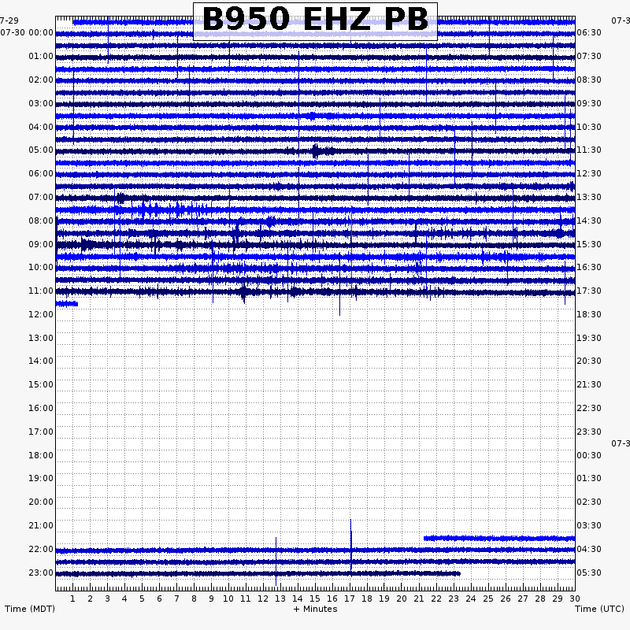Select the 18:00 MDT row label
This screenshot has width=630, height=630.
[41, 455]
